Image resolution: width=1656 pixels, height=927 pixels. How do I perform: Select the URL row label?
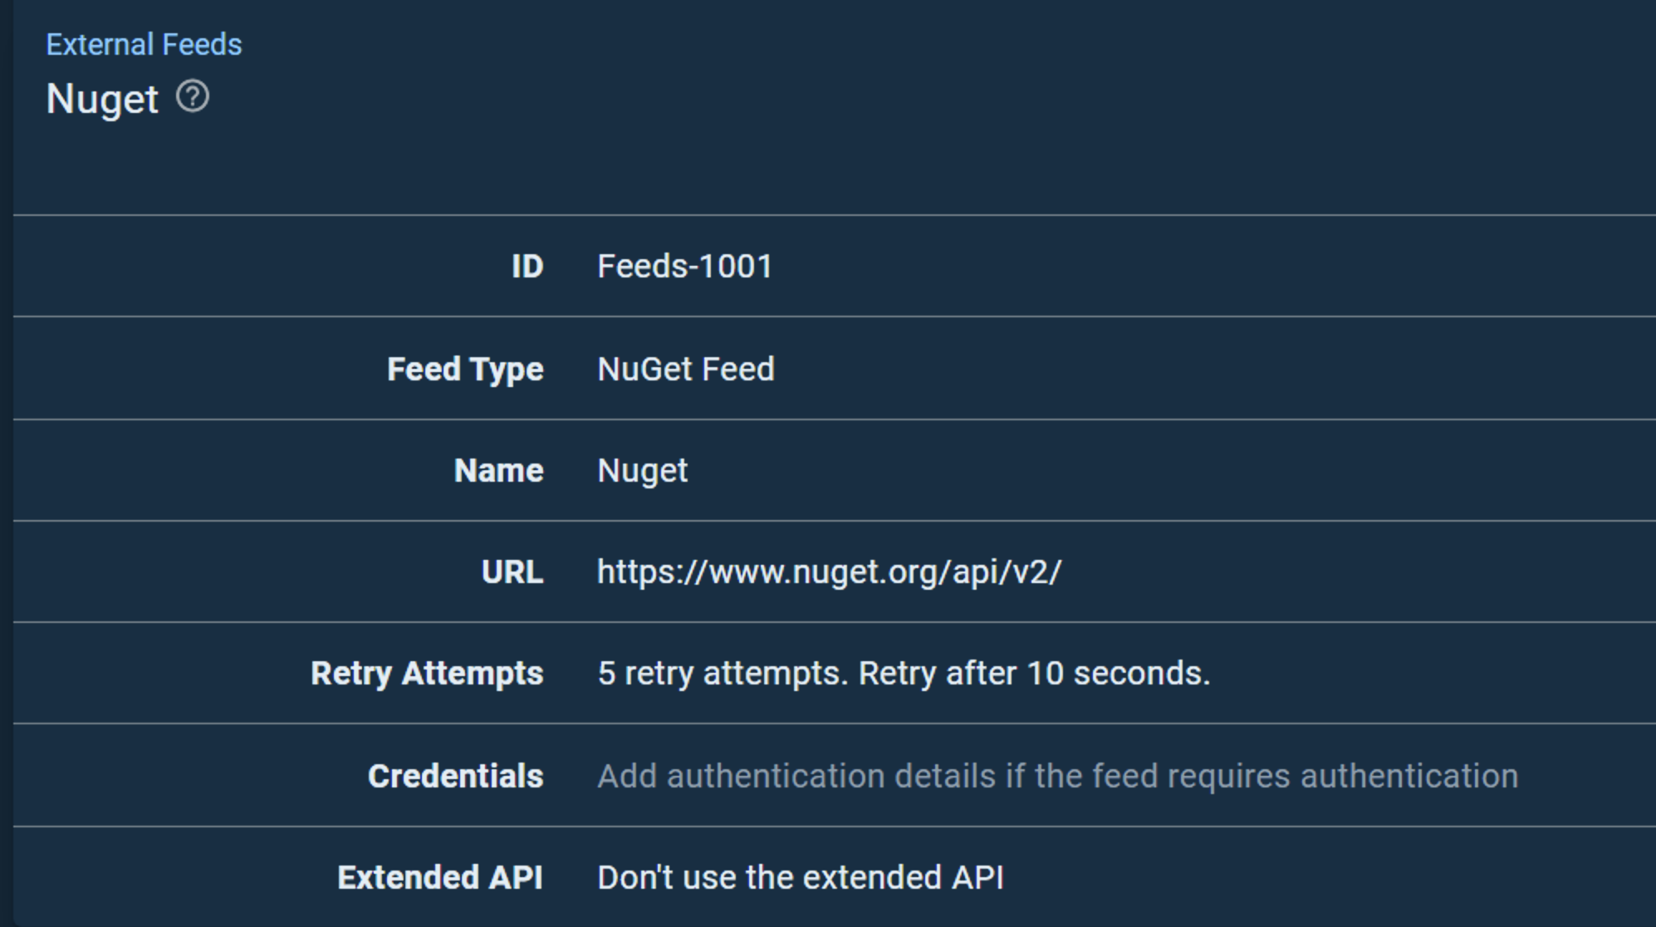click(511, 571)
